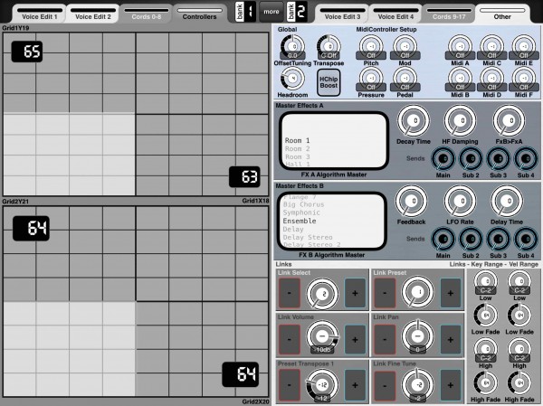
Task: Click the Link Pan knob
Action: 417,336
